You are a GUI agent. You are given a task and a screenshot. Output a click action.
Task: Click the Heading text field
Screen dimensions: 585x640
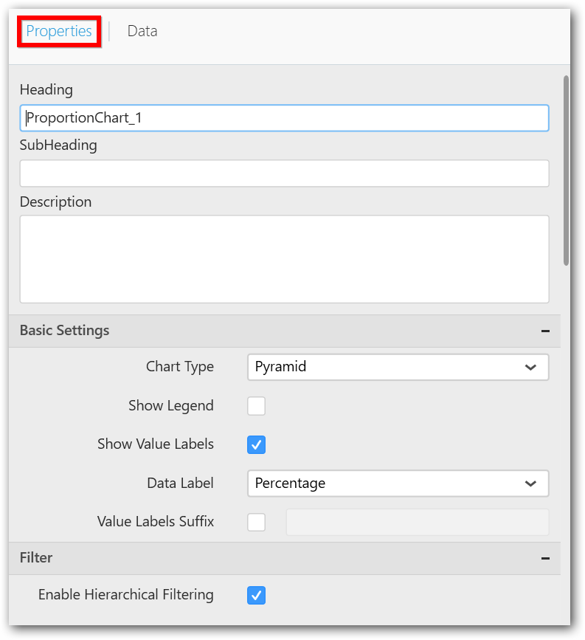tap(284, 117)
